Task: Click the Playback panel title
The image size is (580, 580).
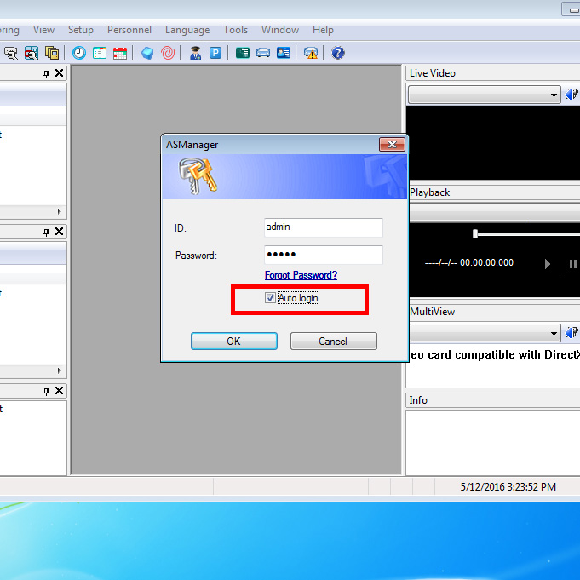Action: click(429, 192)
